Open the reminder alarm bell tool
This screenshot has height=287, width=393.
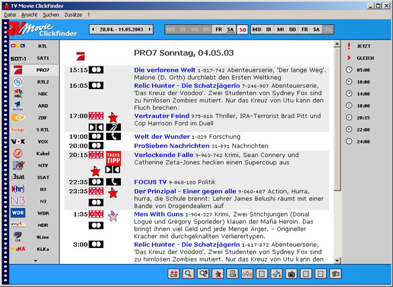(247, 274)
